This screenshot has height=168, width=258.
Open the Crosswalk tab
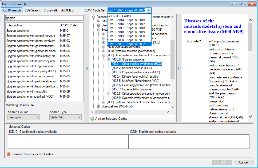click(x=50, y=10)
